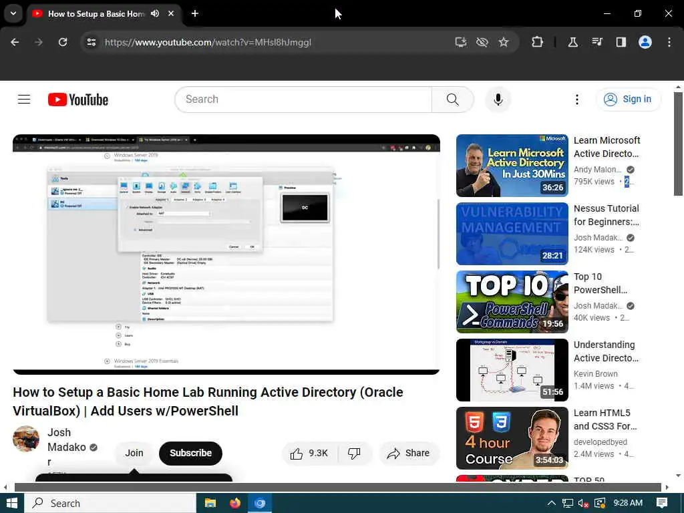Click the YouTube search field

tap(303, 100)
